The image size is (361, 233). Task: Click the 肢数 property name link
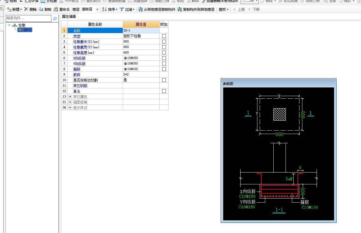click(x=77, y=75)
